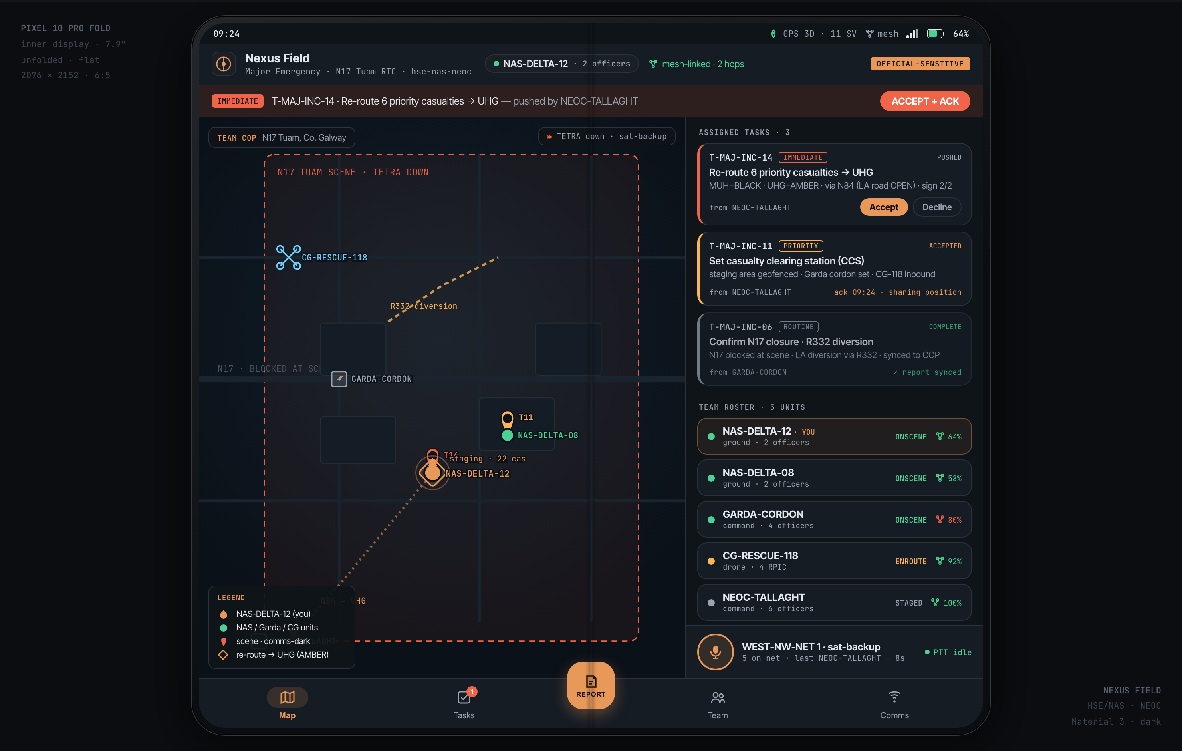Click the GPS 3D location icon

pos(773,34)
